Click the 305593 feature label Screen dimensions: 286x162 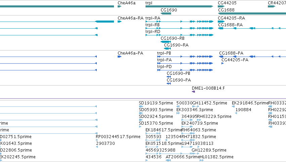tap(153, 137)
